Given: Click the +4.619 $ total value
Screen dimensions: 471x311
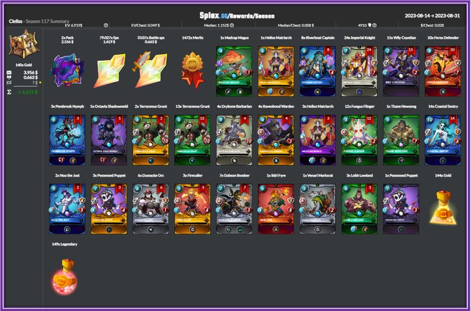Looking at the screenshot, I should tap(28, 92).
